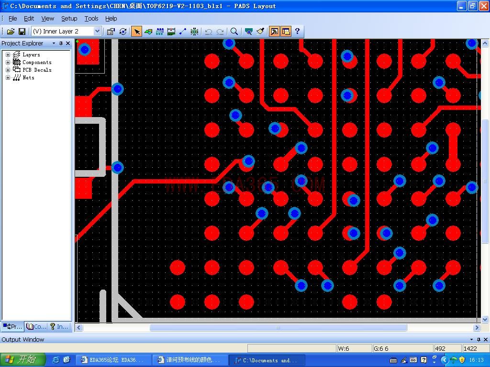Viewport: 490px width, 367px height.
Task: Click vertical scrollbar down arrow
Action: pyautogui.click(x=485, y=319)
